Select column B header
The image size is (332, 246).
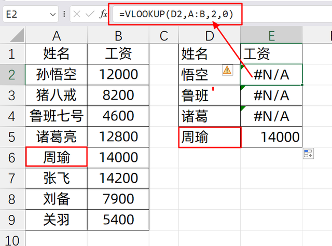pos(118,35)
